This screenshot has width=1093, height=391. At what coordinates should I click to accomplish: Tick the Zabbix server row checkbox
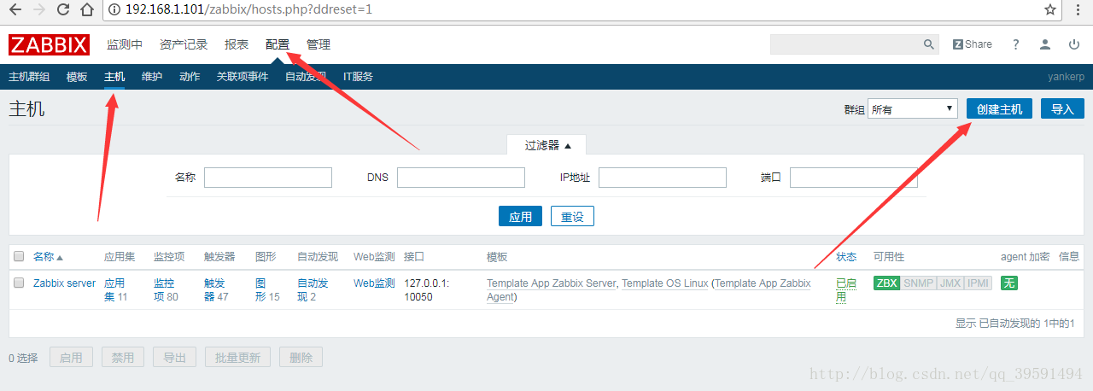click(x=19, y=283)
